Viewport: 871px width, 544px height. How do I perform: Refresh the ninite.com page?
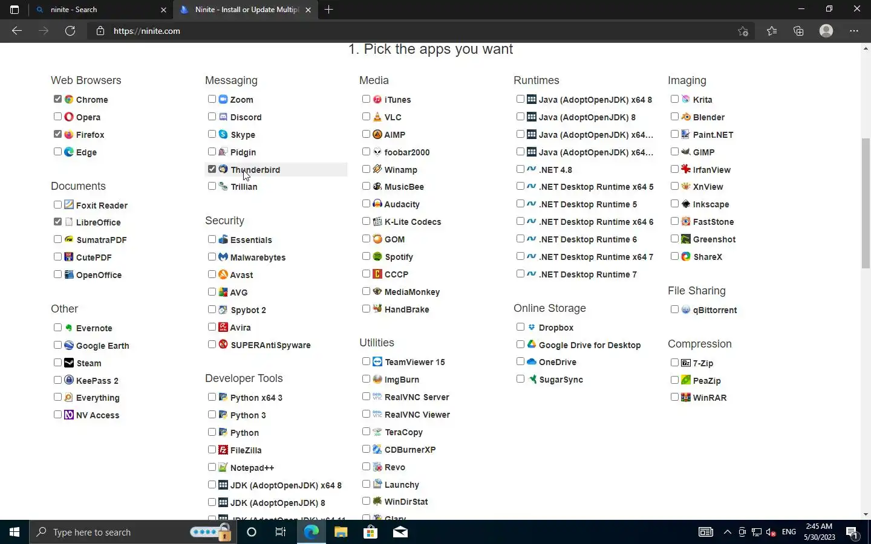pos(70,31)
